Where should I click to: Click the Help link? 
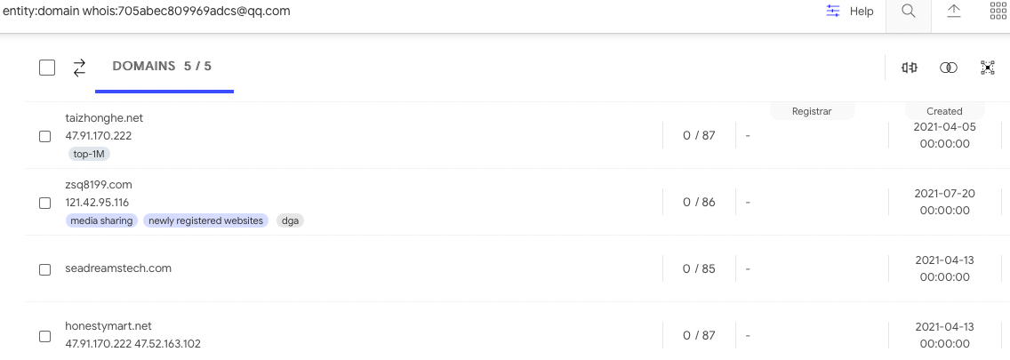click(862, 12)
